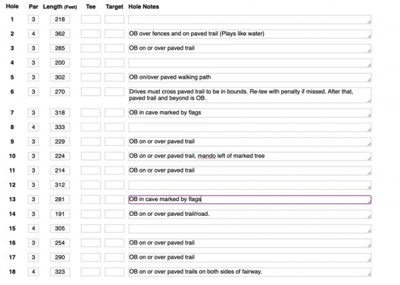Focus hole 7 notes about cave flags
The height and width of the screenshot is (285, 400).
[249, 113]
